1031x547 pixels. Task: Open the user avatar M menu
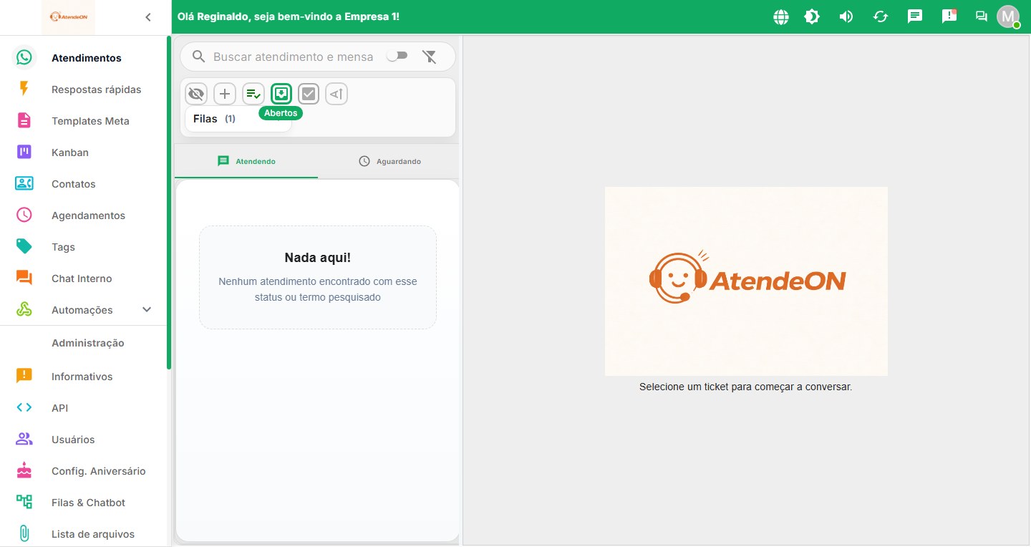coord(1008,16)
